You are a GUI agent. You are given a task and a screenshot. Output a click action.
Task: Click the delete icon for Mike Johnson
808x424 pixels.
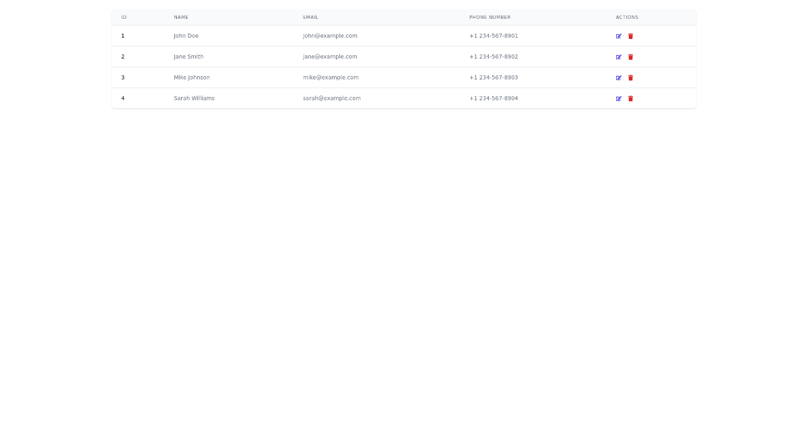[x=630, y=78]
